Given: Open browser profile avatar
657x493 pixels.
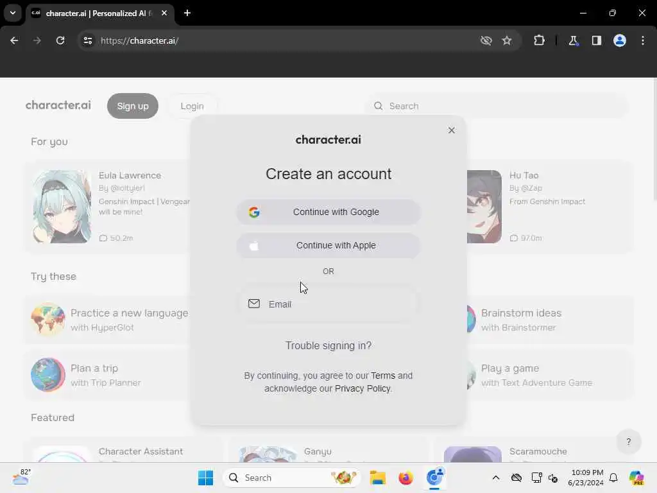Looking at the screenshot, I should point(620,40).
